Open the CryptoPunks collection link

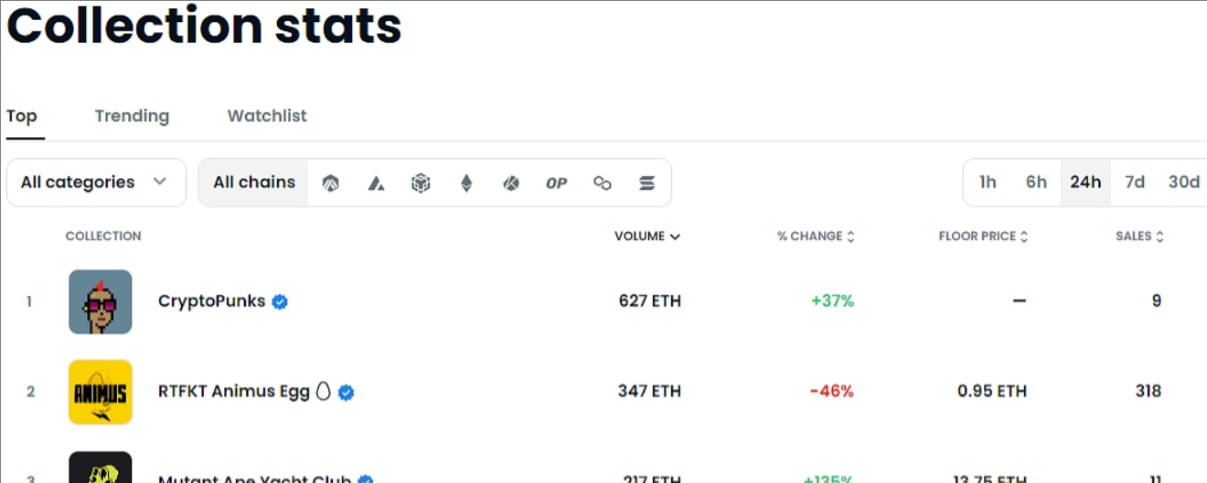(211, 301)
